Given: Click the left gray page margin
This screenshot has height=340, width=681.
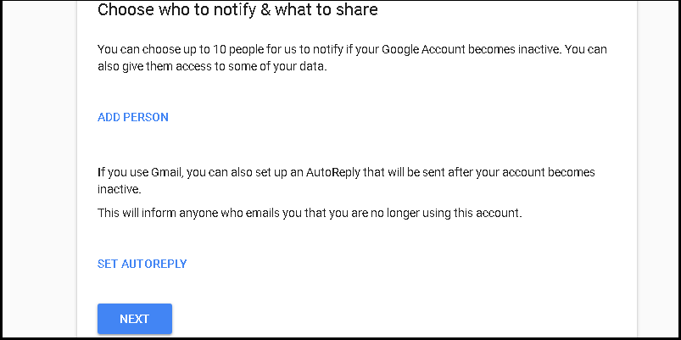Looking at the screenshot, I should point(38,170).
